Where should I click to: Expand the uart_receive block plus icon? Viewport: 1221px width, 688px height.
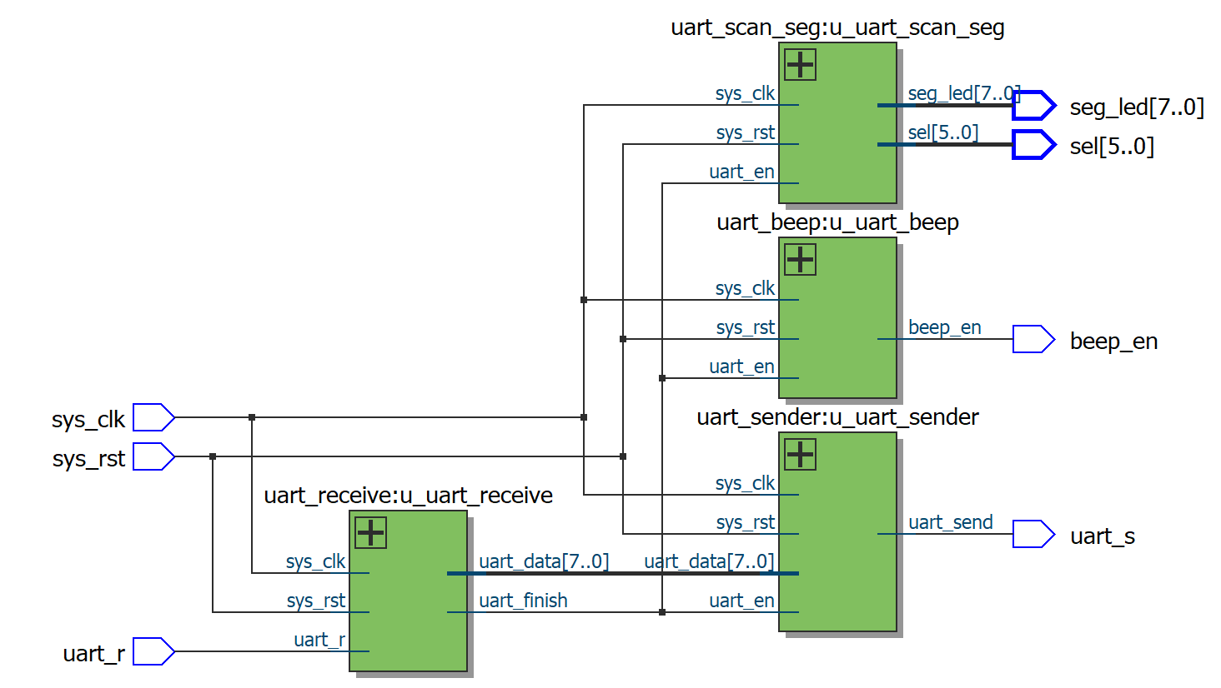[370, 533]
